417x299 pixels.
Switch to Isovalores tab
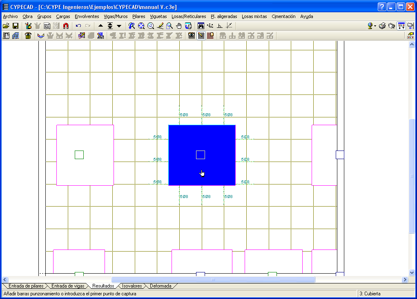tap(132, 286)
